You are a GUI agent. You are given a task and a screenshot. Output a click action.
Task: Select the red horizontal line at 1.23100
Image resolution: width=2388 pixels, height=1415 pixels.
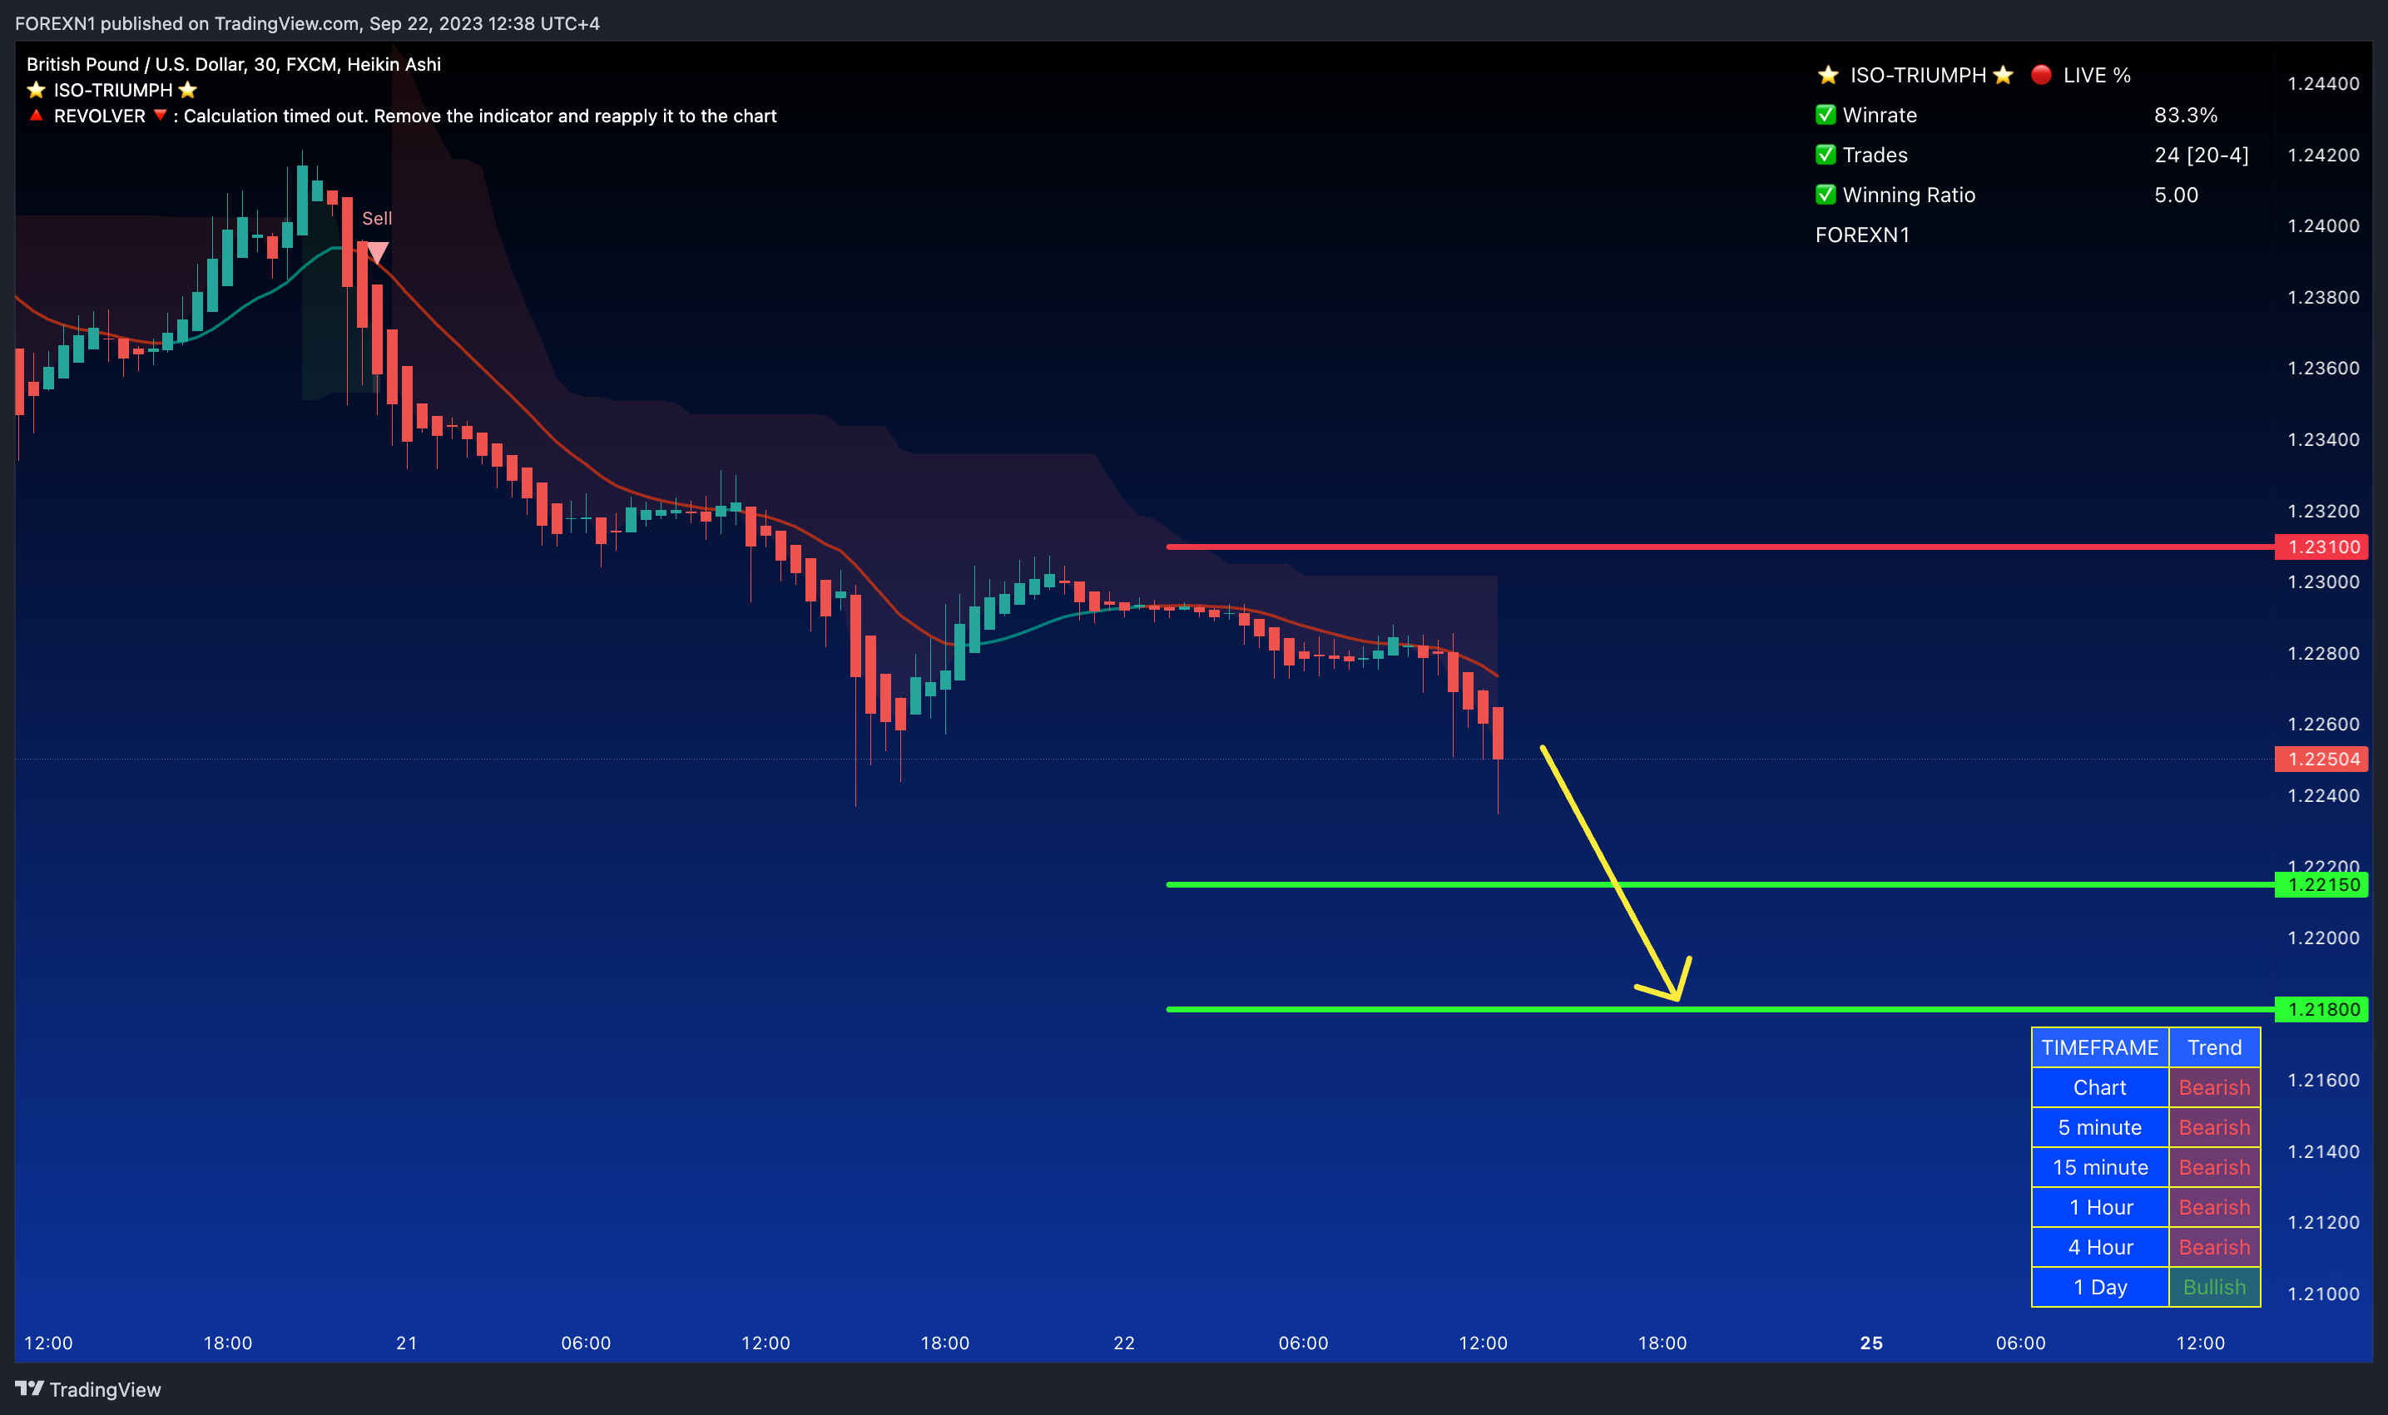pyautogui.click(x=1721, y=547)
